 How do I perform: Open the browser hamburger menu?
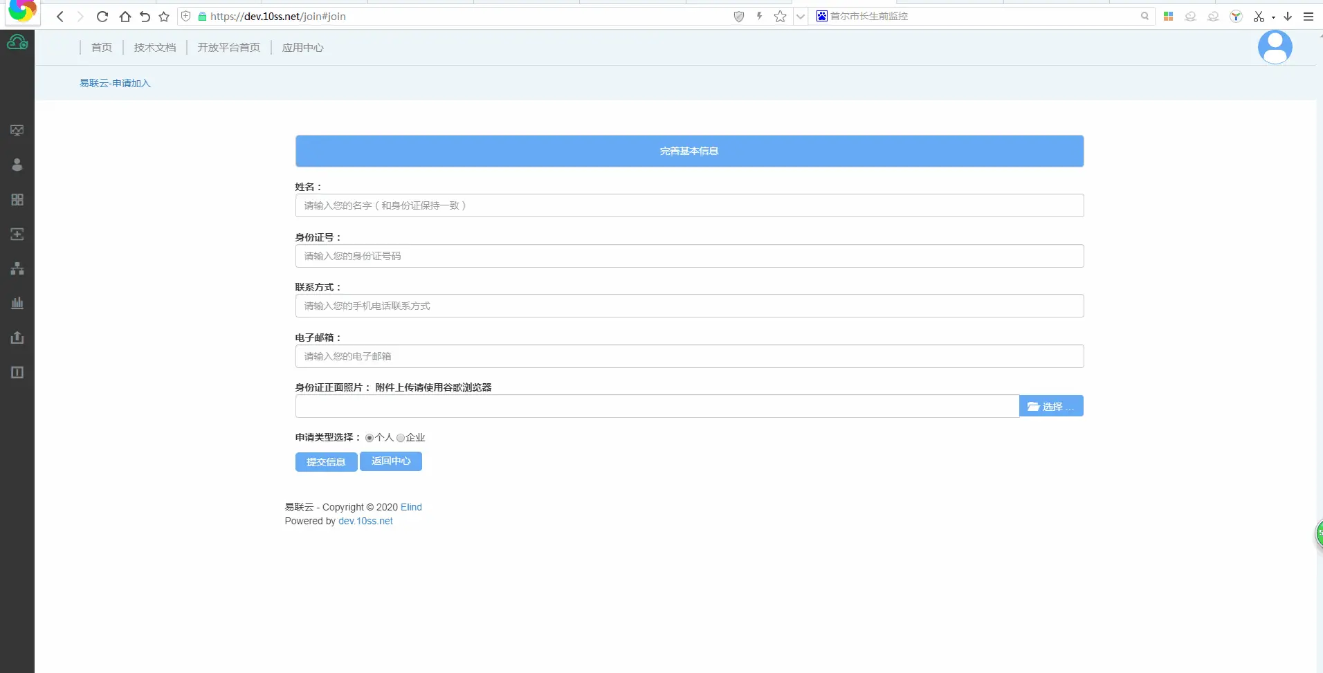coord(1308,17)
